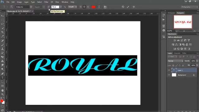The height and width of the screenshot is (112, 199).
Task: Open the Tool Preset picker arrow
Action: coord(7,7)
